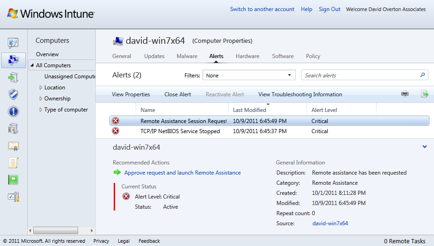Select the Remote Assistance Session Request row

(269, 121)
